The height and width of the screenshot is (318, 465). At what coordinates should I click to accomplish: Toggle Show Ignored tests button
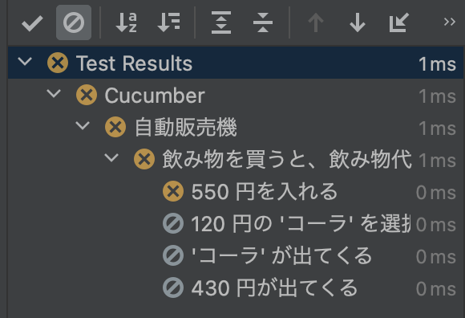point(74,22)
